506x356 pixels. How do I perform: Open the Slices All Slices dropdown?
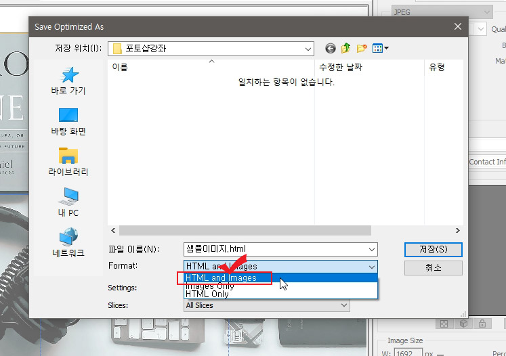(x=267, y=305)
